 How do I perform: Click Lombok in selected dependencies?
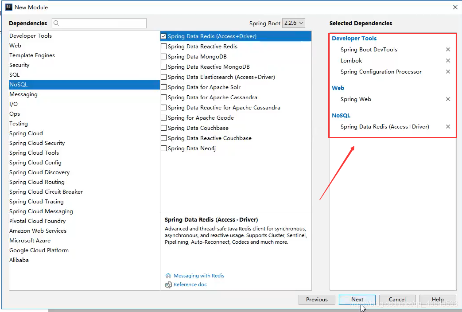point(351,60)
